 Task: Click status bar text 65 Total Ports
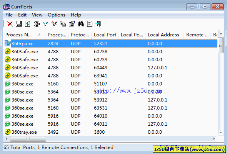[x=19, y=147]
